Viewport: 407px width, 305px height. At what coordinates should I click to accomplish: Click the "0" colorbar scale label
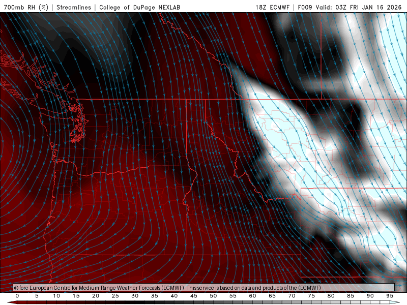tap(17, 296)
